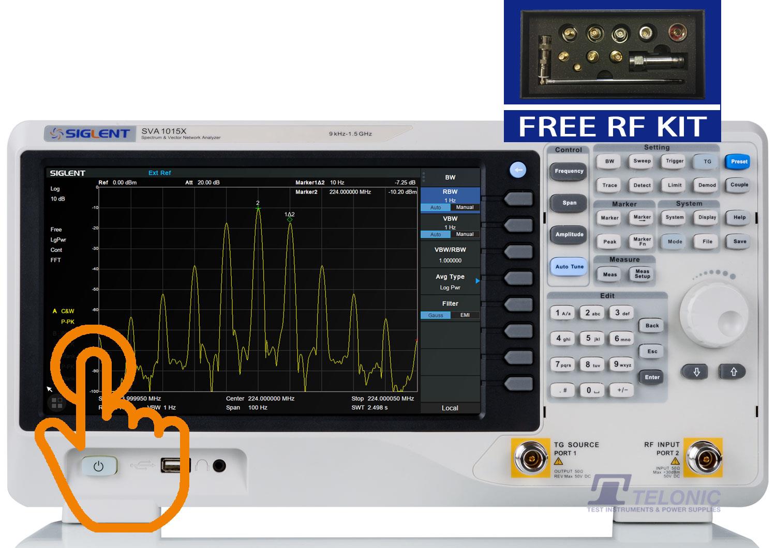Switch Filter type to EMI

pos(465,315)
